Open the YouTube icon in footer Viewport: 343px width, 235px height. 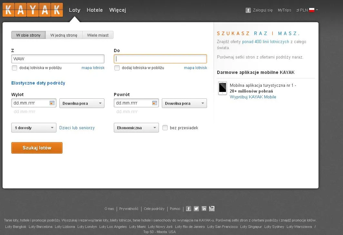pyautogui.click(x=212, y=209)
